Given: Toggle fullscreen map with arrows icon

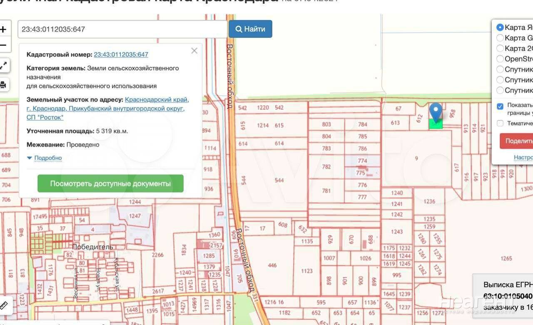Looking at the screenshot, I should (3, 65).
